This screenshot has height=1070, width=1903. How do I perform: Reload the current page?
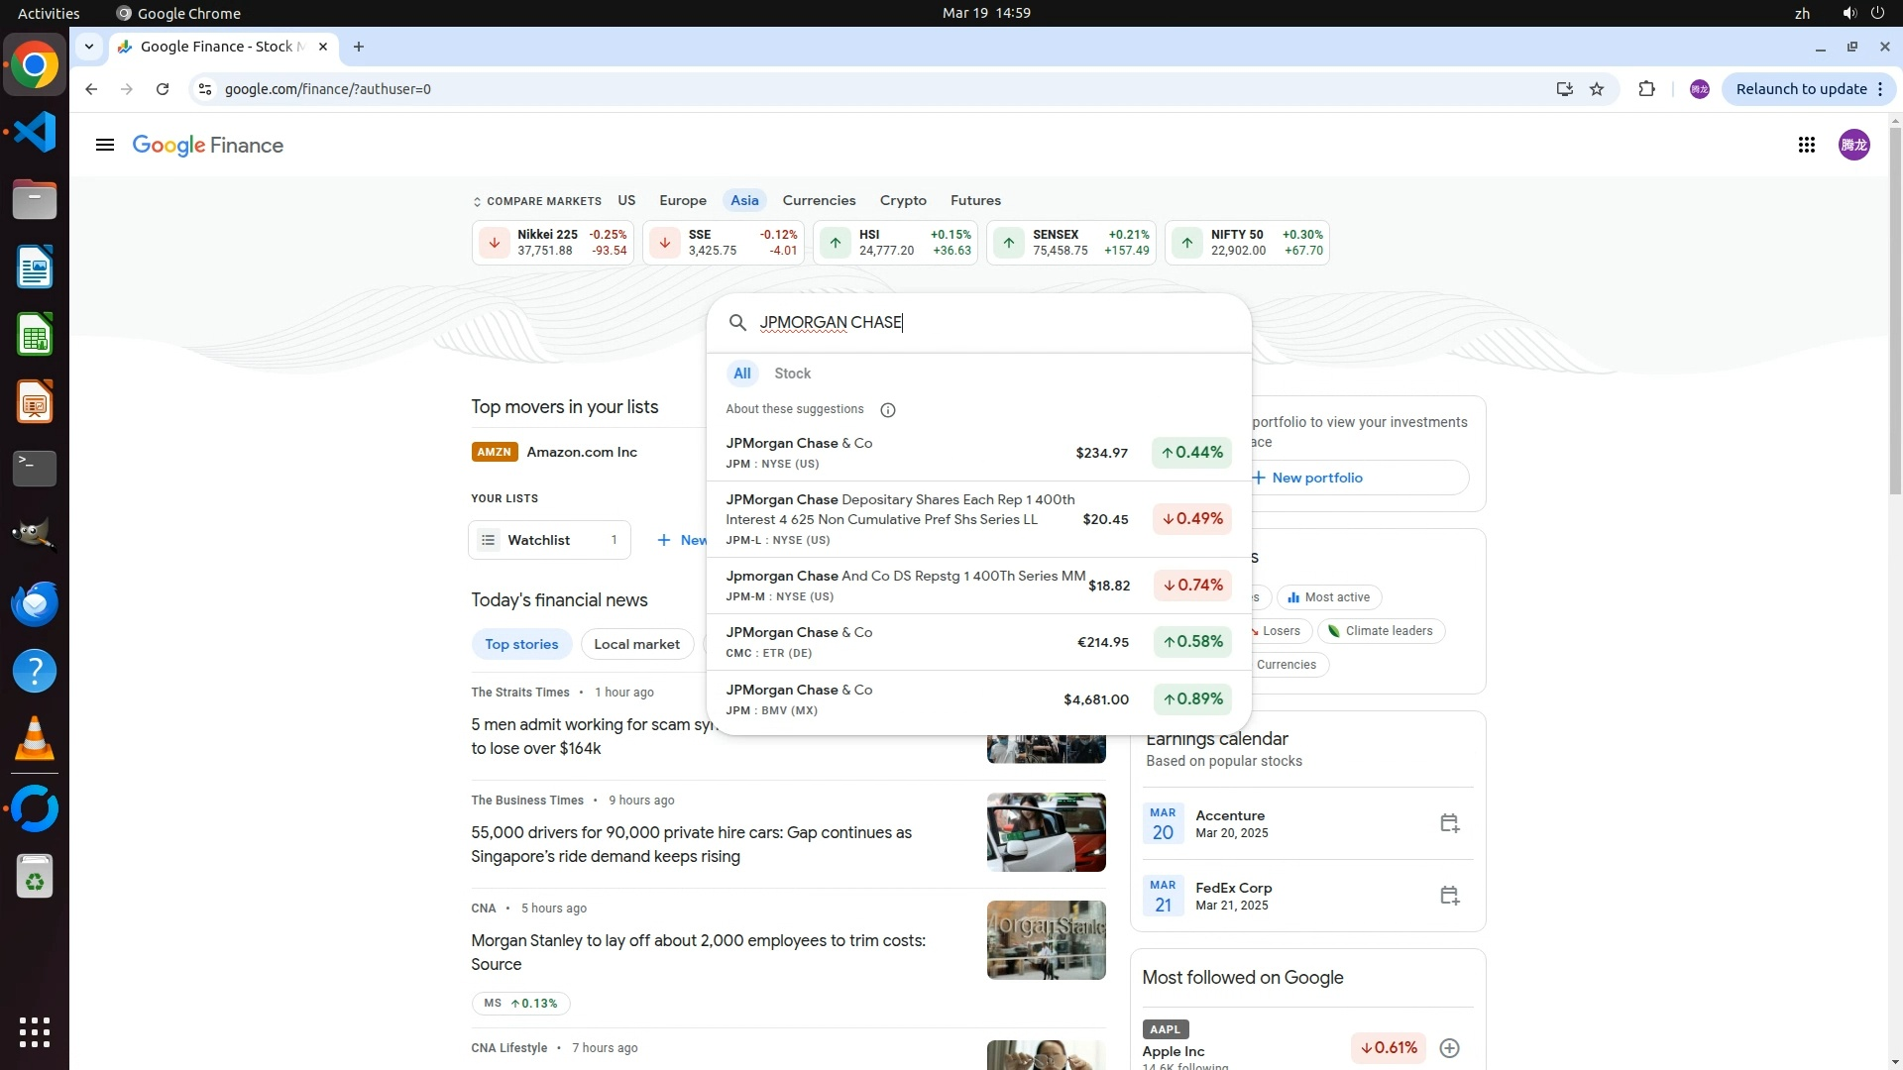pos(163,89)
